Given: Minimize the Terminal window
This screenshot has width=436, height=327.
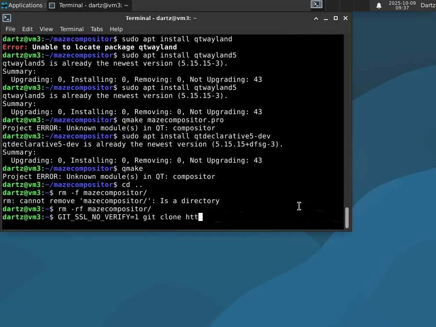Looking at the screenshot, I should click(x=326, y=18).
